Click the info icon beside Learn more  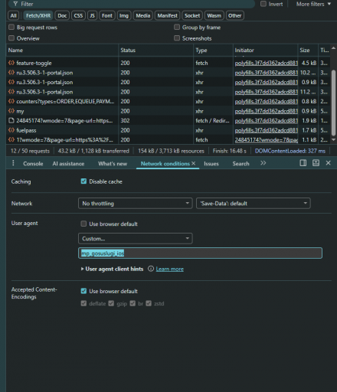[x=151, y=269]
